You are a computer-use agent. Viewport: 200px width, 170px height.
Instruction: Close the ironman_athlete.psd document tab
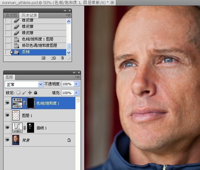click(x=112, y=3)
